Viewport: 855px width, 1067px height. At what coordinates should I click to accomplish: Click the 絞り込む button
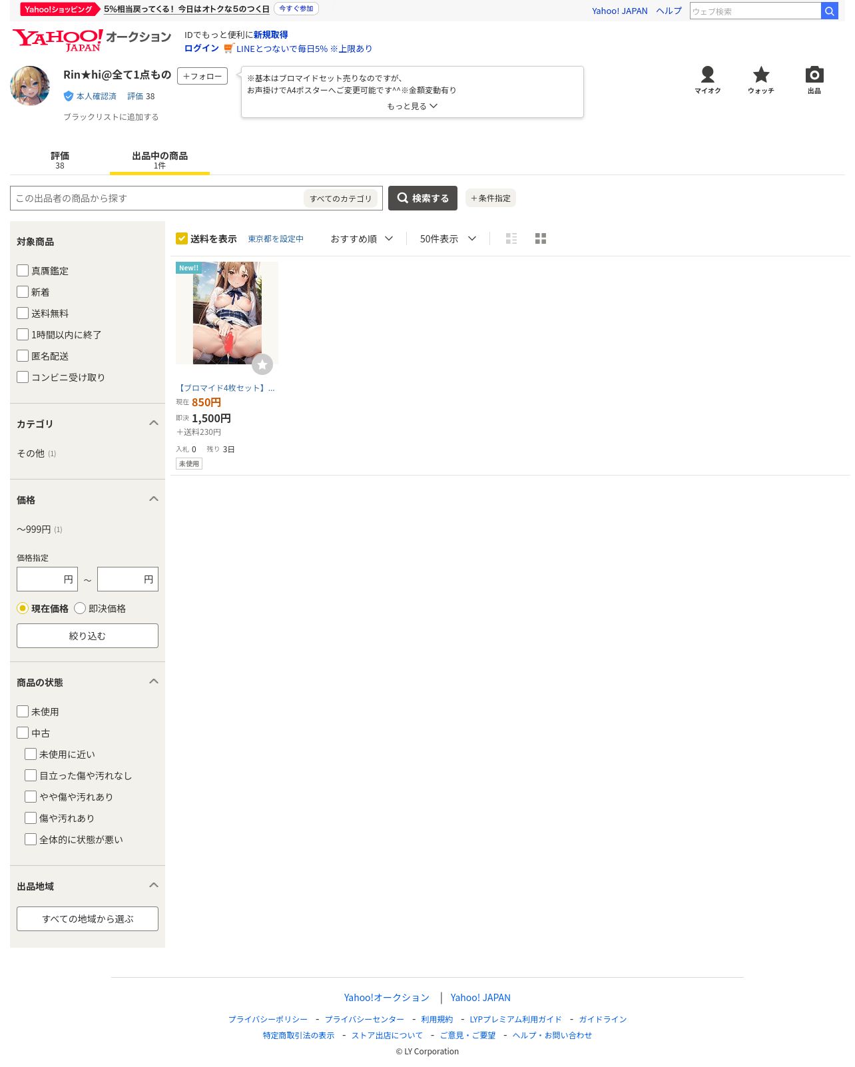(87, 635)
